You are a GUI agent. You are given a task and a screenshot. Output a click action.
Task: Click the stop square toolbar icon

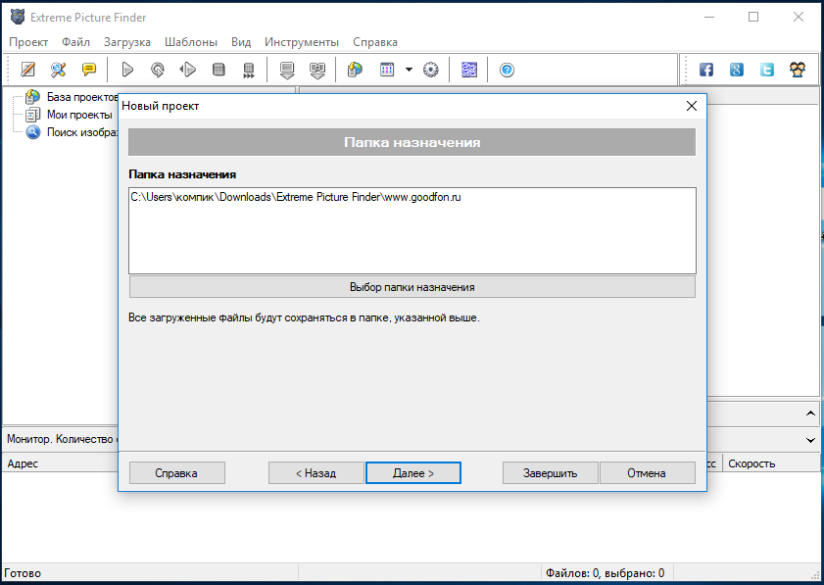tap(218, 70)
